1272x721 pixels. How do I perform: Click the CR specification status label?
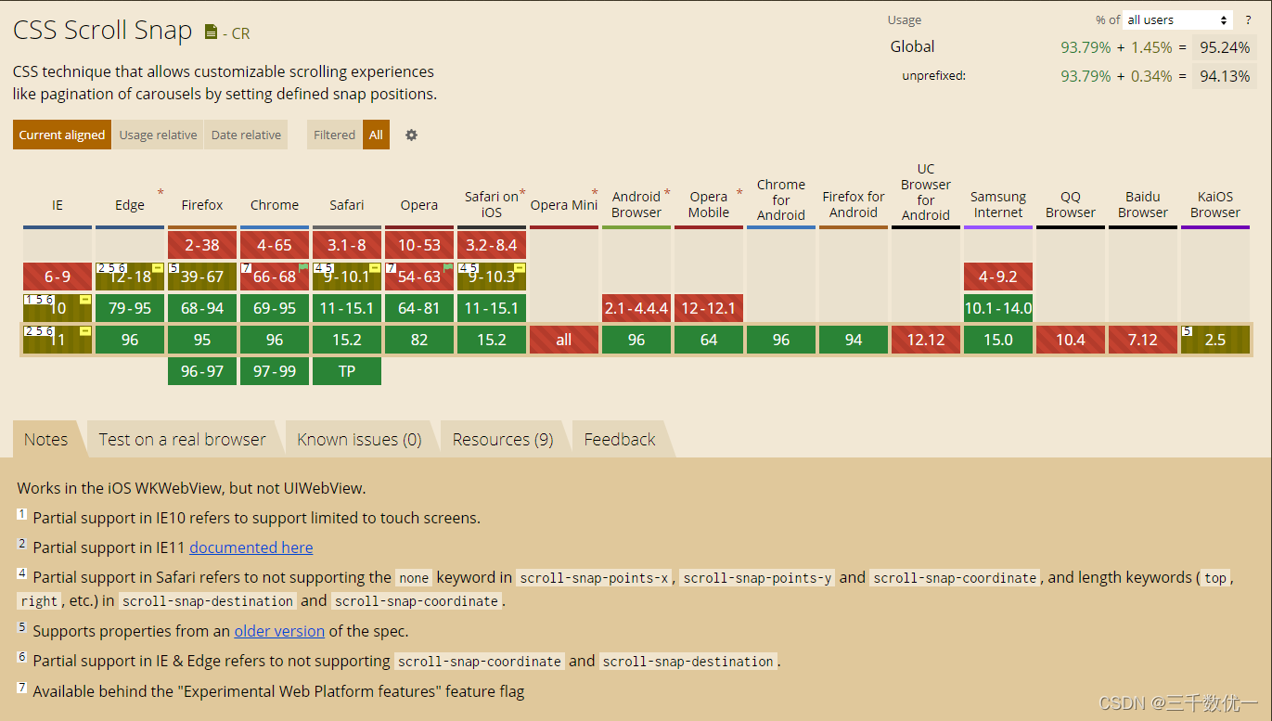click(x=240, y=32)
